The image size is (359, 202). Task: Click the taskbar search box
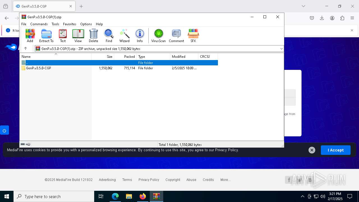(54, 196)
